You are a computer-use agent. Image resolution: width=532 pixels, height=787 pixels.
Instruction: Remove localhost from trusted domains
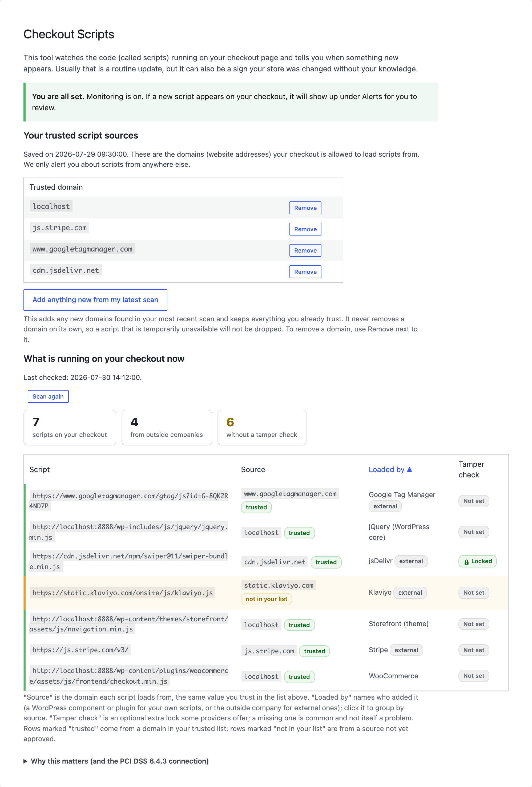[x=305, y=208]
